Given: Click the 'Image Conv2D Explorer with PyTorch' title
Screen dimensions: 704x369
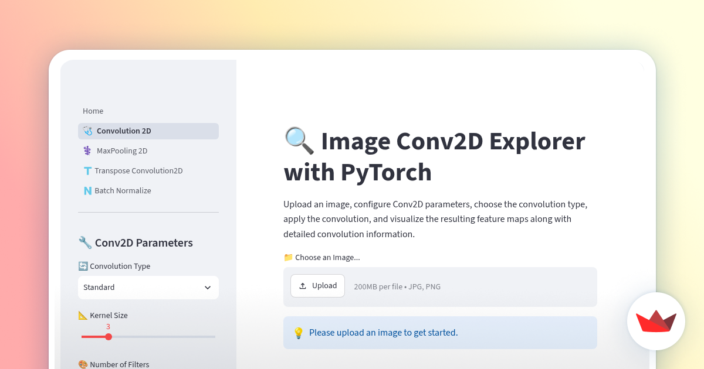Looking at the screenshot, I should [434, 156].
